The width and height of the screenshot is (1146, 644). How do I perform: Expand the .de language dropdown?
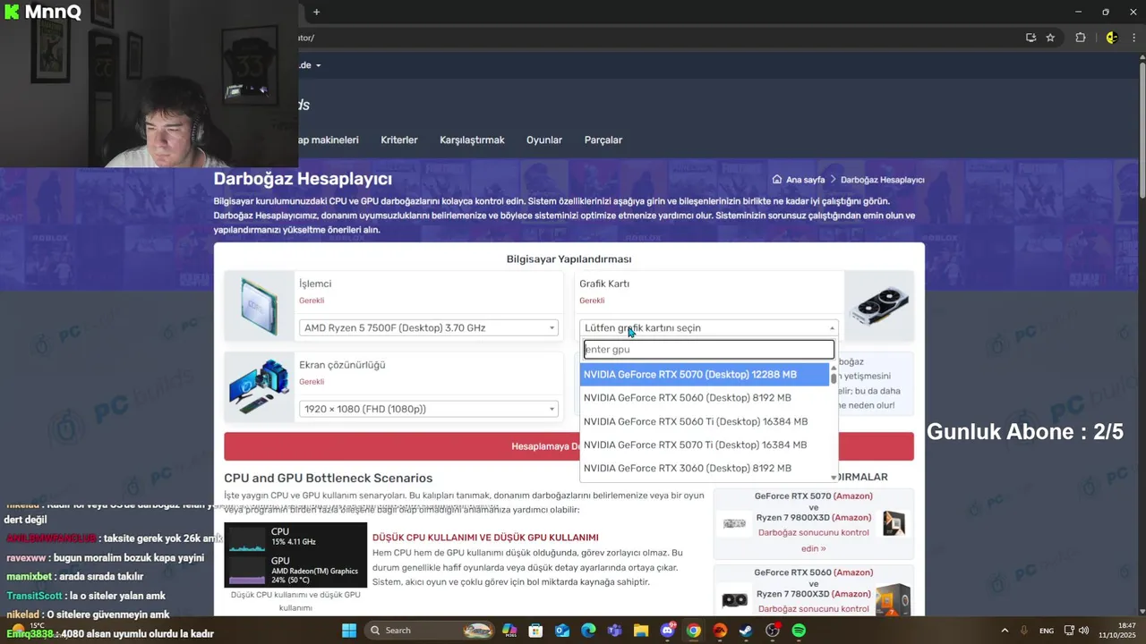[310, 65]
